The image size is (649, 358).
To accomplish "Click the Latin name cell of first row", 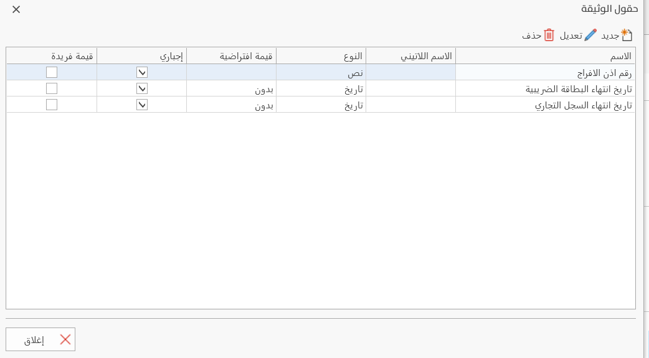I will point(410,72).
